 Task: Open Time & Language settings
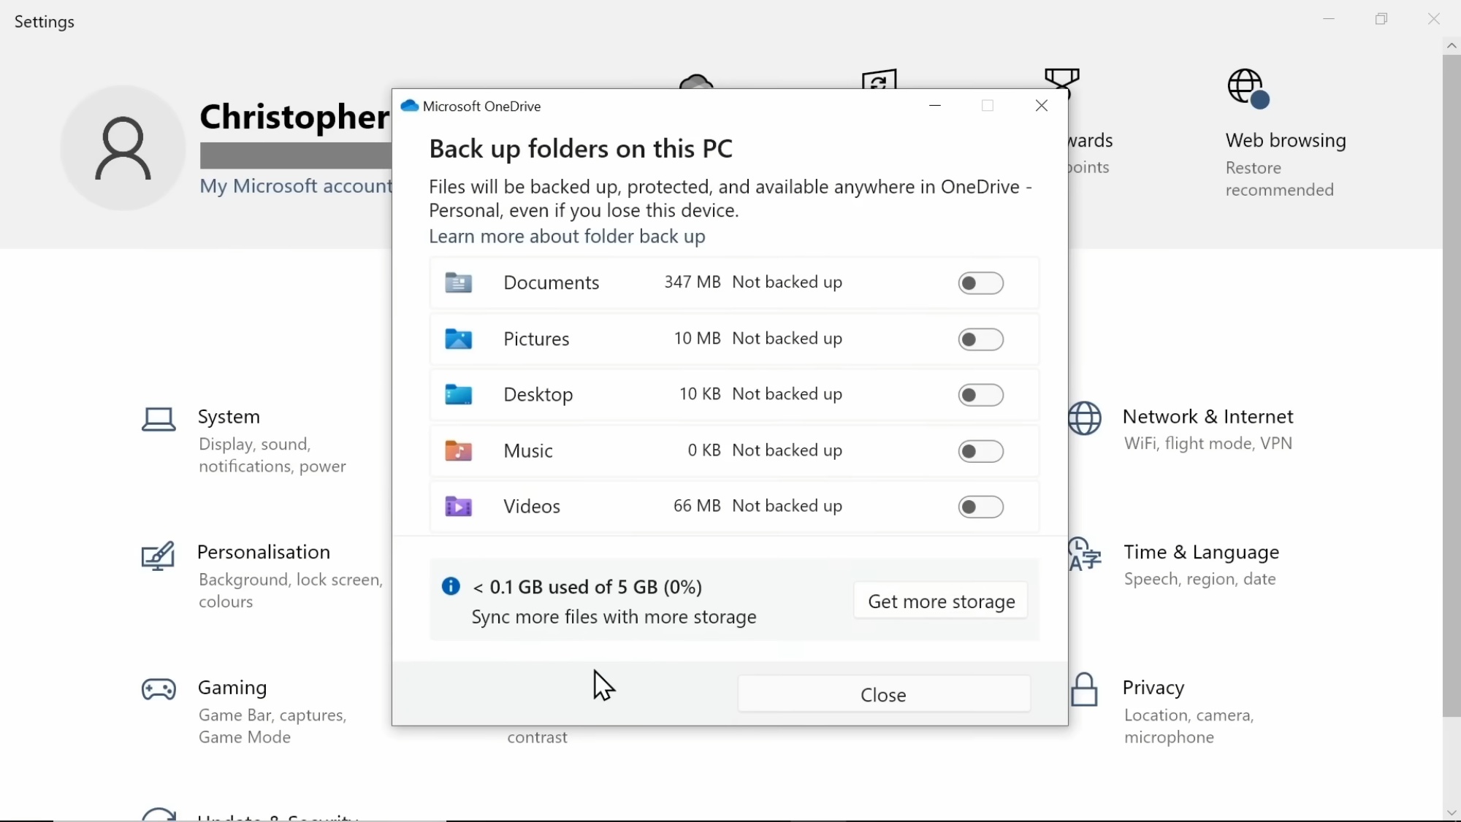(1201, 553)
